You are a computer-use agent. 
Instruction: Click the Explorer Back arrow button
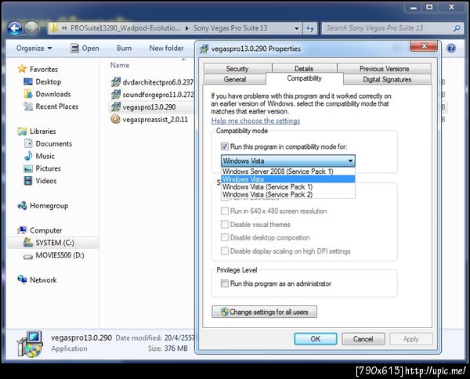[15, 28]
